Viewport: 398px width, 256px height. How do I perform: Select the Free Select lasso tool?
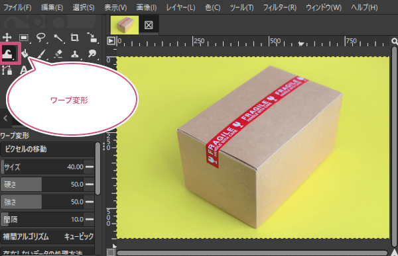point(41,38)
